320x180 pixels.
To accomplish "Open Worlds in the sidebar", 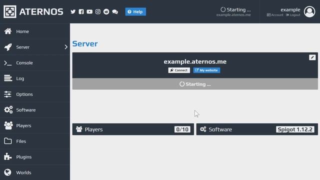I will tap(35, 172).
